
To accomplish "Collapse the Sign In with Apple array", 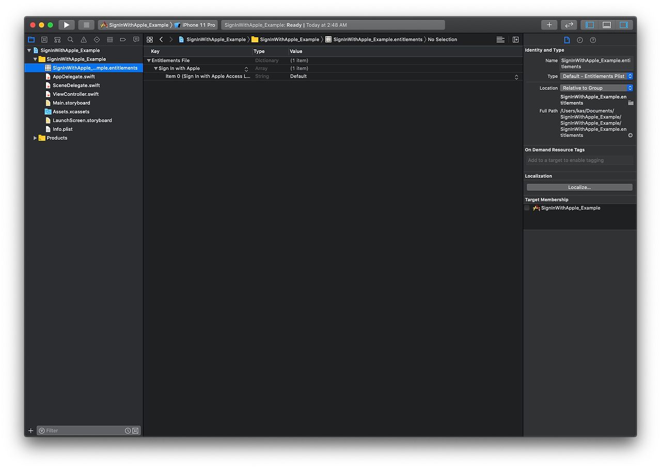I will coord(156,69).
